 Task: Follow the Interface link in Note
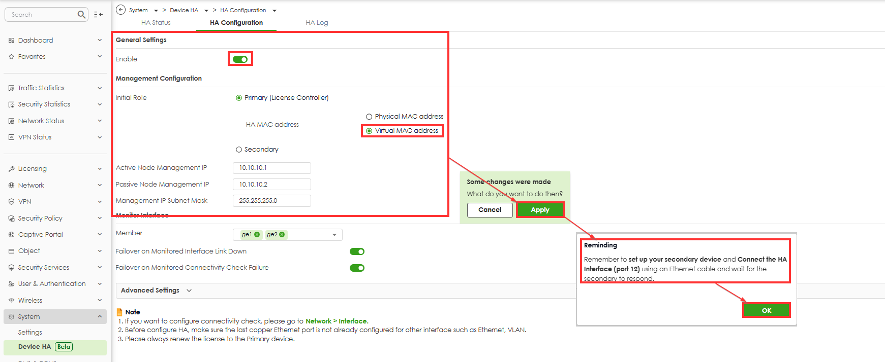tap(353, 321)
